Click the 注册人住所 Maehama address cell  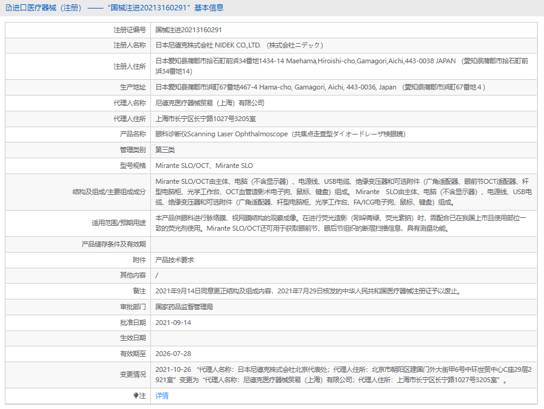[x=344, y=66]
